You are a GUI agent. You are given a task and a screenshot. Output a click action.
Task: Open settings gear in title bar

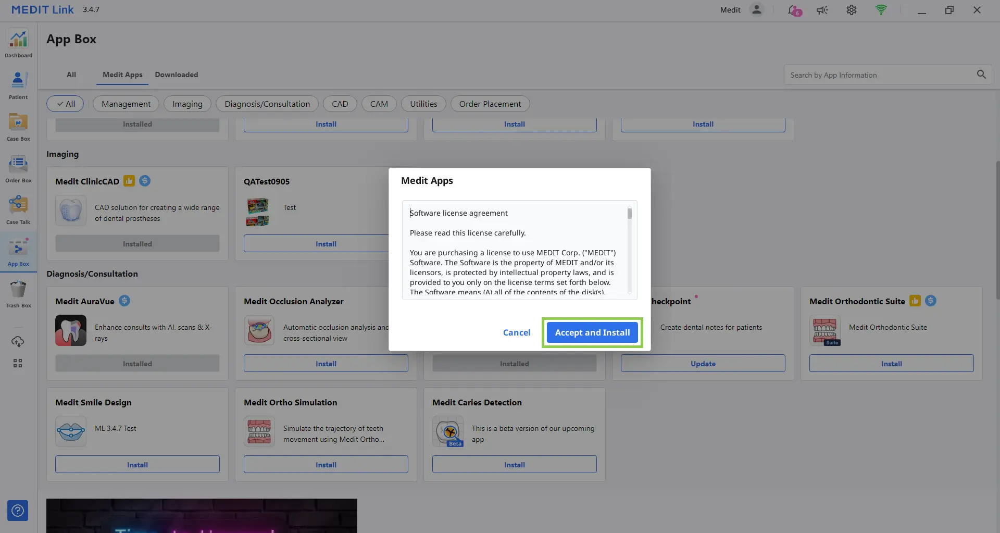(852, 10)
